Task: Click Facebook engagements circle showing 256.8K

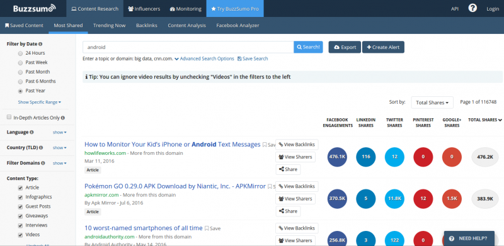Action: pos(337,238)
